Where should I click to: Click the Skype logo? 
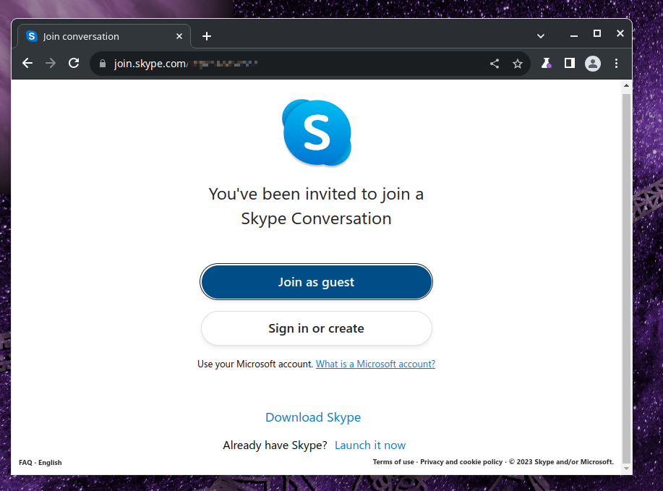click(x=317, y=132)
